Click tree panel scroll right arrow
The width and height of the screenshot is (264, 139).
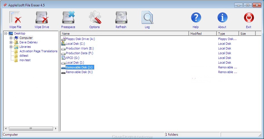[x=56, y=128]
